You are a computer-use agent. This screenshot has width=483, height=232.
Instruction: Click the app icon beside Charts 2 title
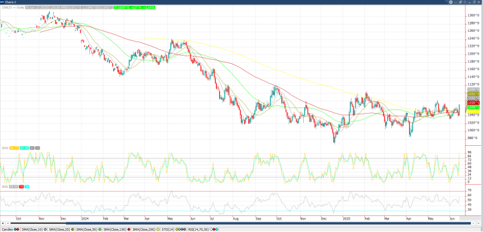click(2, 3)
